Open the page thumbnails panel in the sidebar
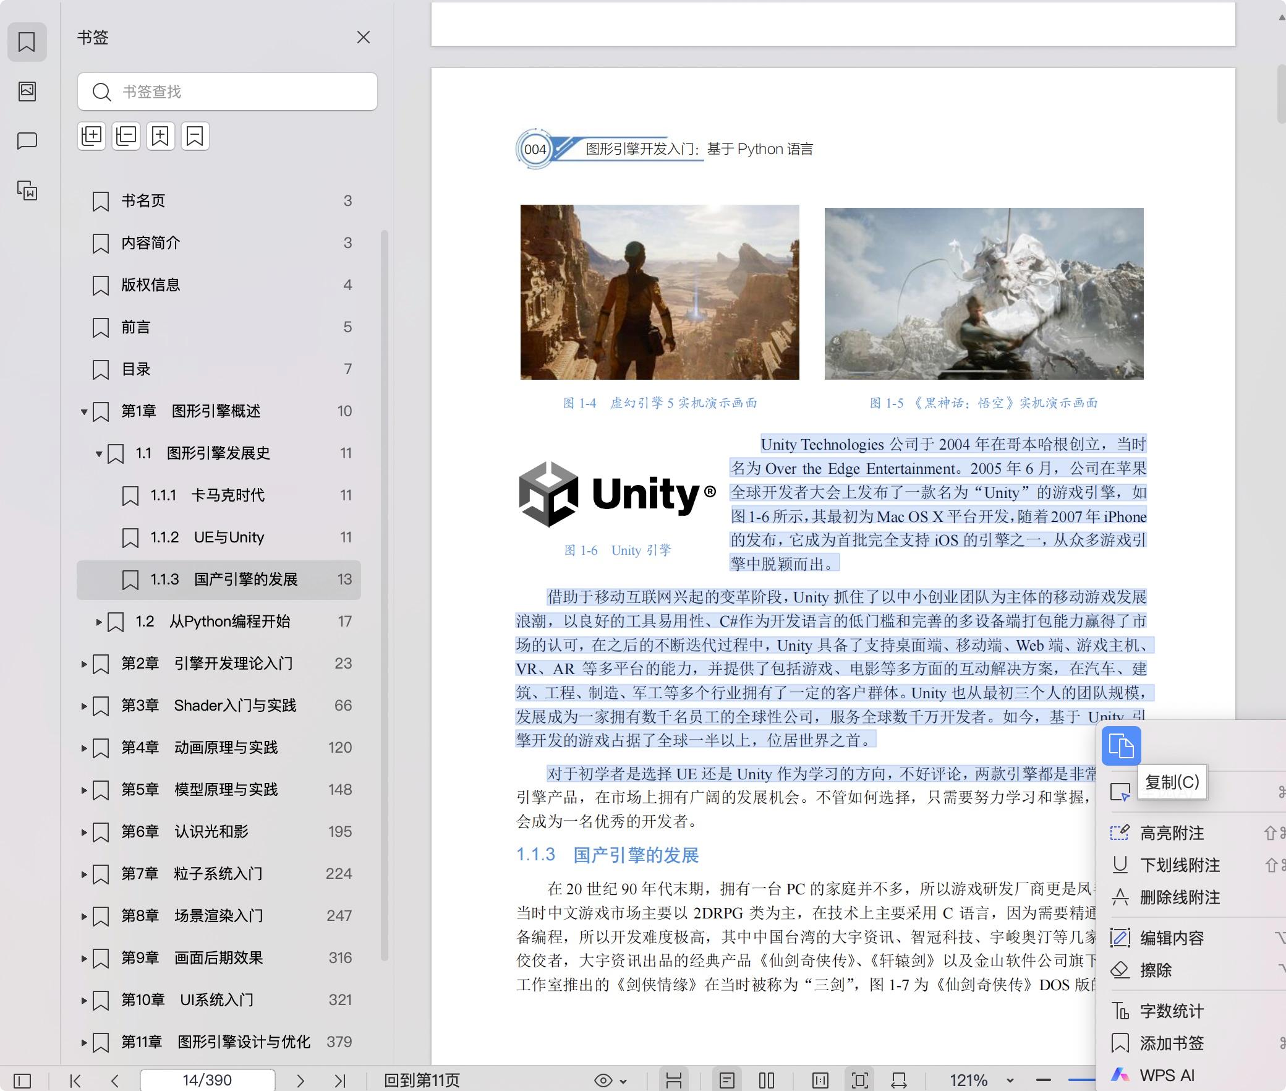This screenshot has height=1091, width=1286. click(26, 92)
